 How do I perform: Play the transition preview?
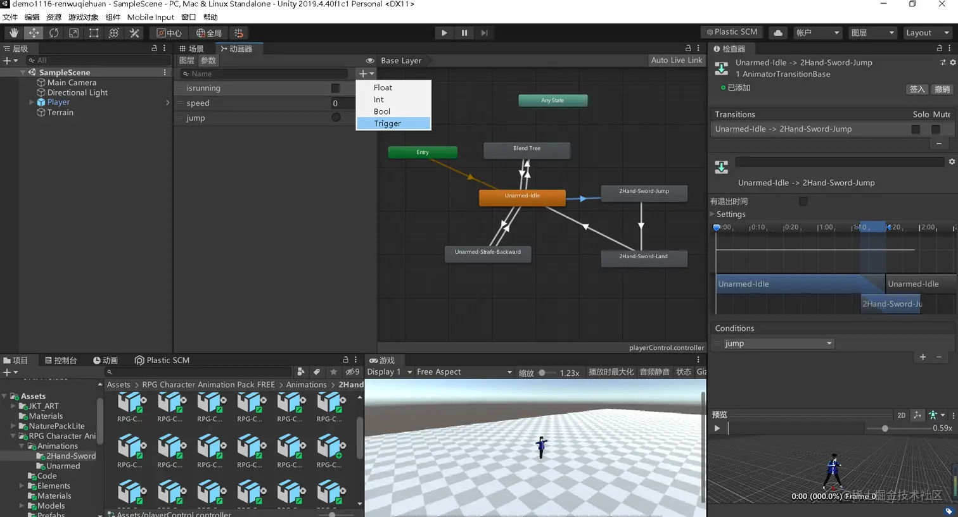tap(717, 428)
